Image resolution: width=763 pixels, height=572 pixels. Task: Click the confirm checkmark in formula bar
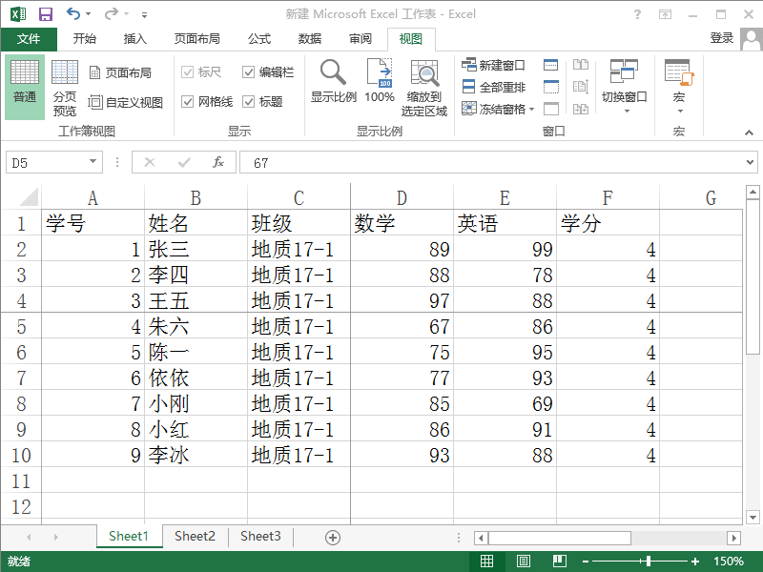pos(184,162)
